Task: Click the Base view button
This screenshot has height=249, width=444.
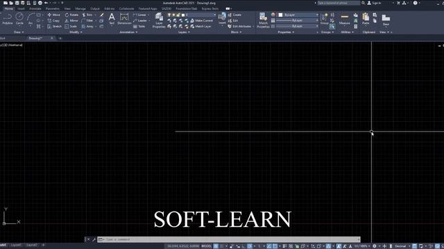Action: (x=386, y=20)
